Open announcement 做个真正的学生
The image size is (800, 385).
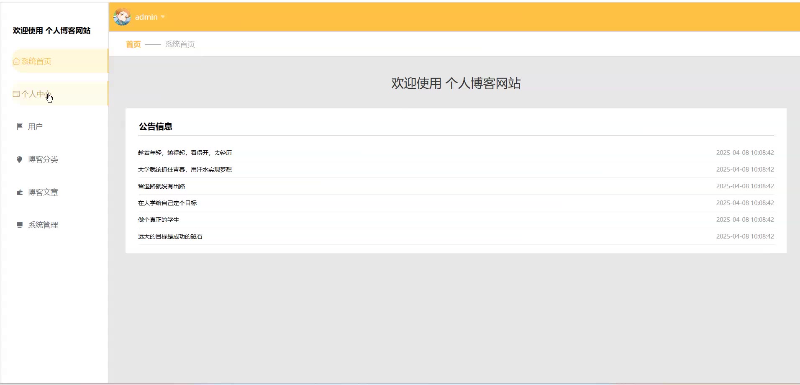[x=159, y=220]
